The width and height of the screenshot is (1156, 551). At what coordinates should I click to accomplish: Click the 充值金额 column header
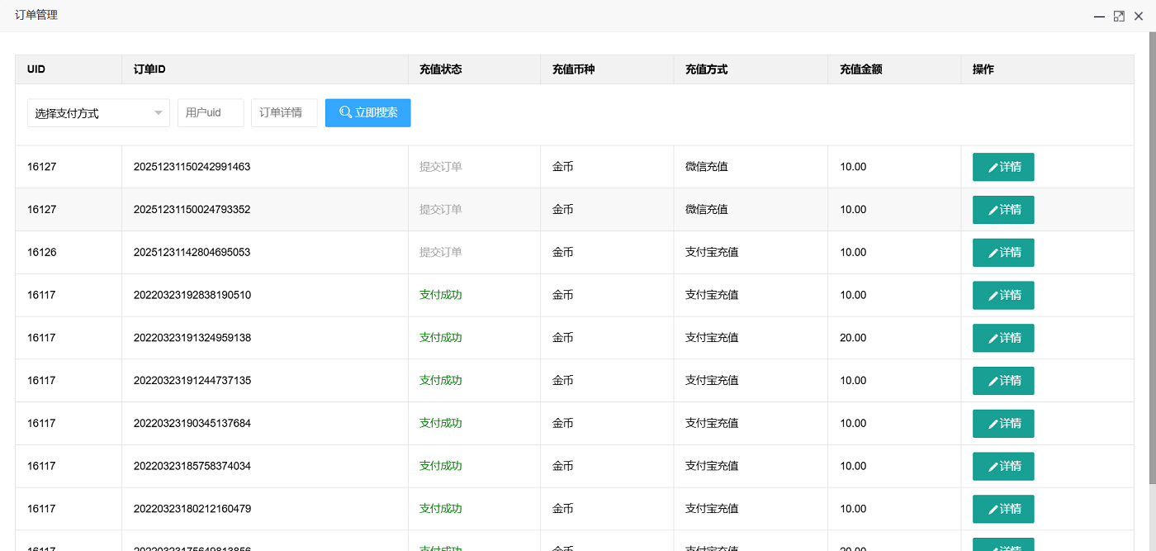click(x=860, y=69)
